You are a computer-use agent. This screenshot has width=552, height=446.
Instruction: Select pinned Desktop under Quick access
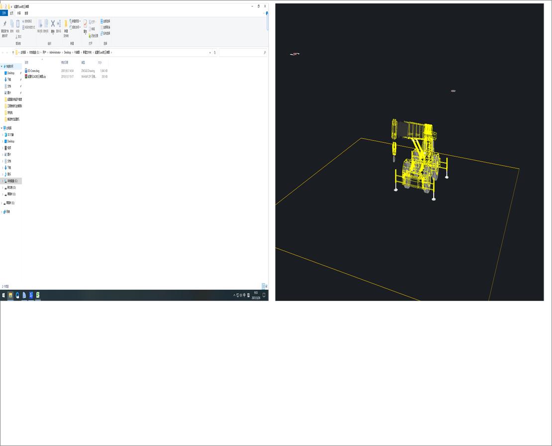click(x=11, y=73)
